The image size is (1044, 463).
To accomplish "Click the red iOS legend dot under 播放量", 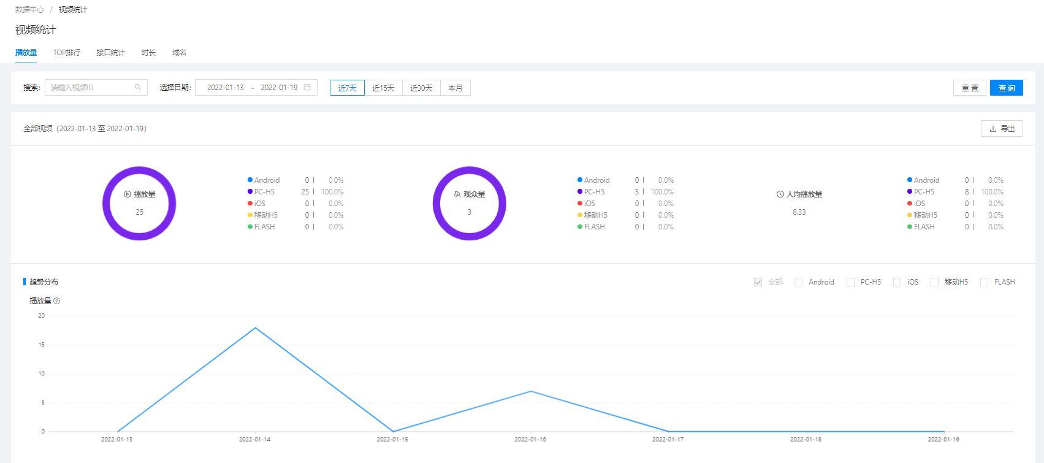I will [x=250, y=203].
